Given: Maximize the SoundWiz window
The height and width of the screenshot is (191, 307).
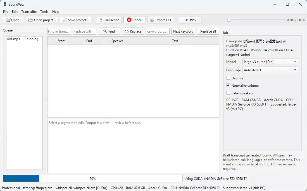Looking at the screenshot, I should [x=287, y=4].
